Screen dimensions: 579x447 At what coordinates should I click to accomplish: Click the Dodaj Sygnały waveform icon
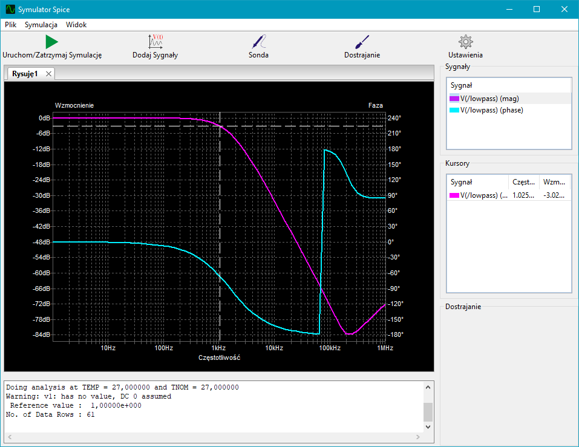[x=155, y=42]
